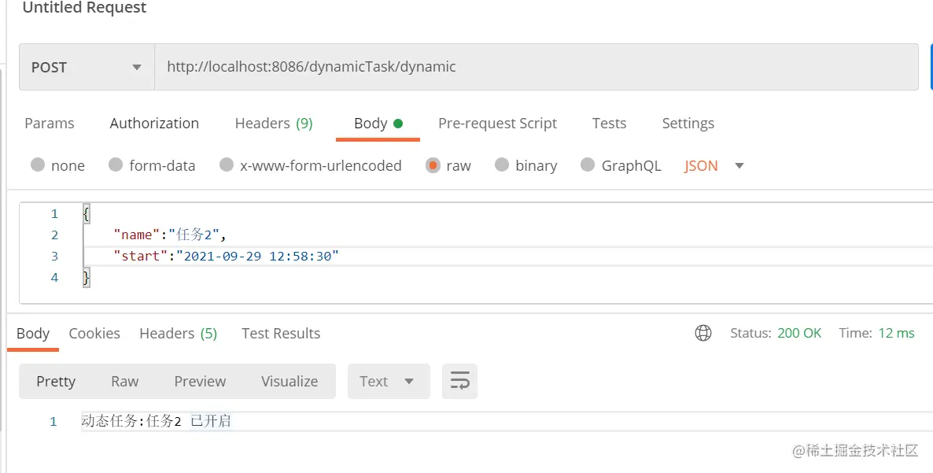Click the request URL field

[535, 67]
